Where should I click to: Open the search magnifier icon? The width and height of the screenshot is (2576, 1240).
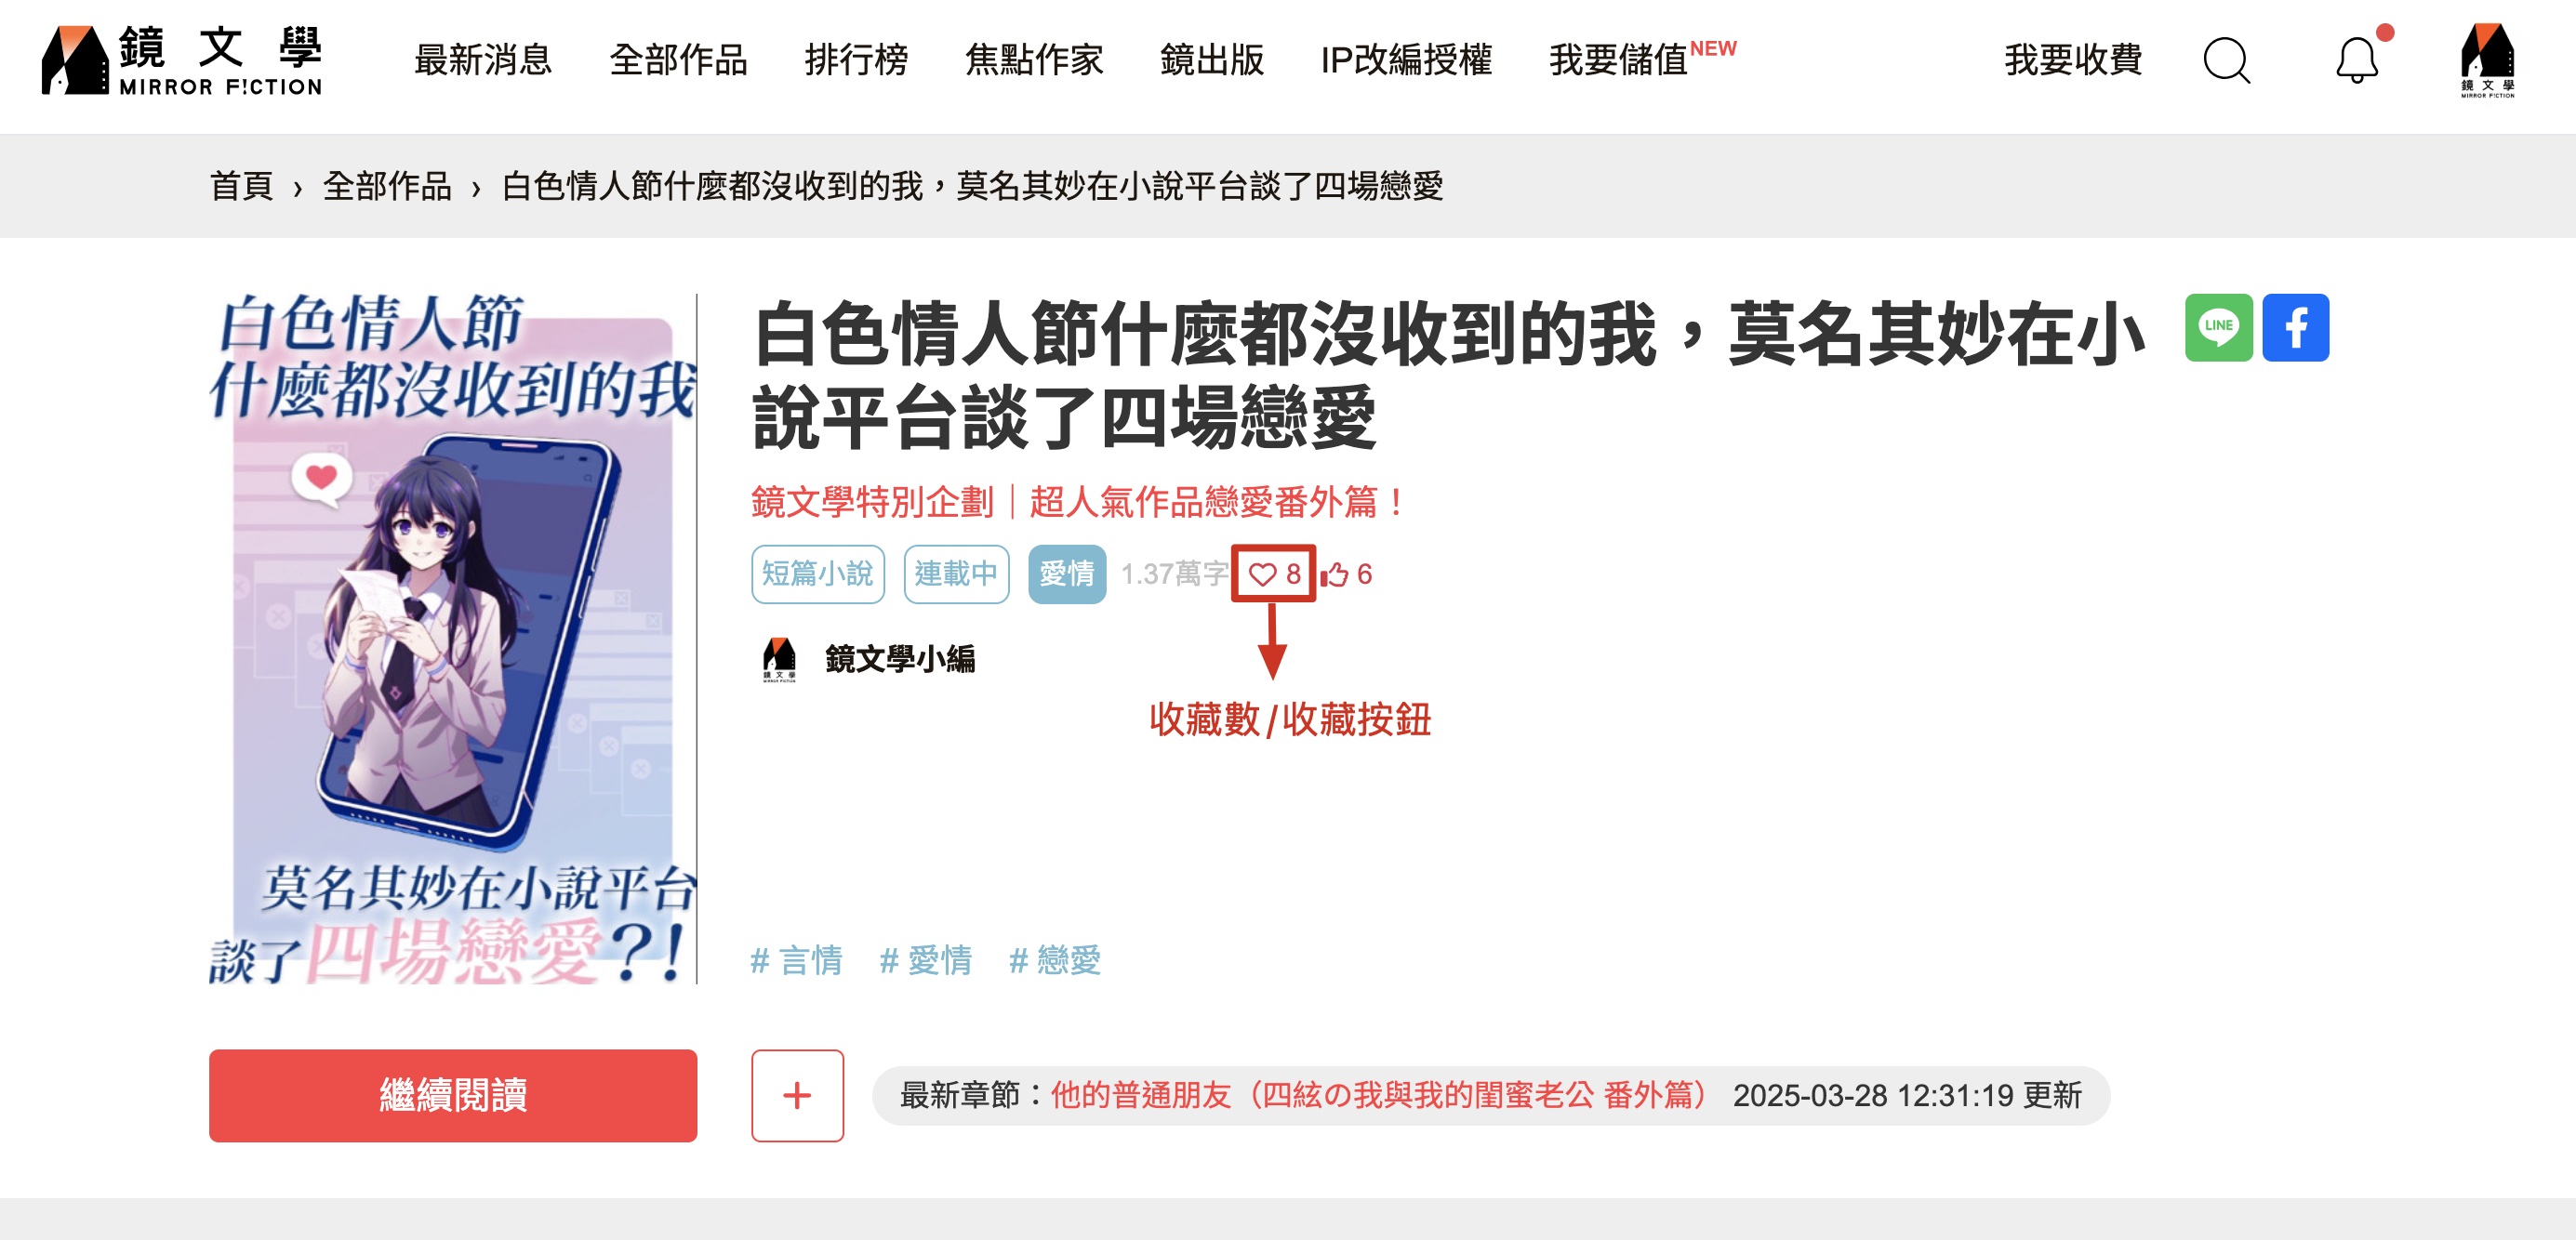pyautogui.click(x=2226, y=61)
